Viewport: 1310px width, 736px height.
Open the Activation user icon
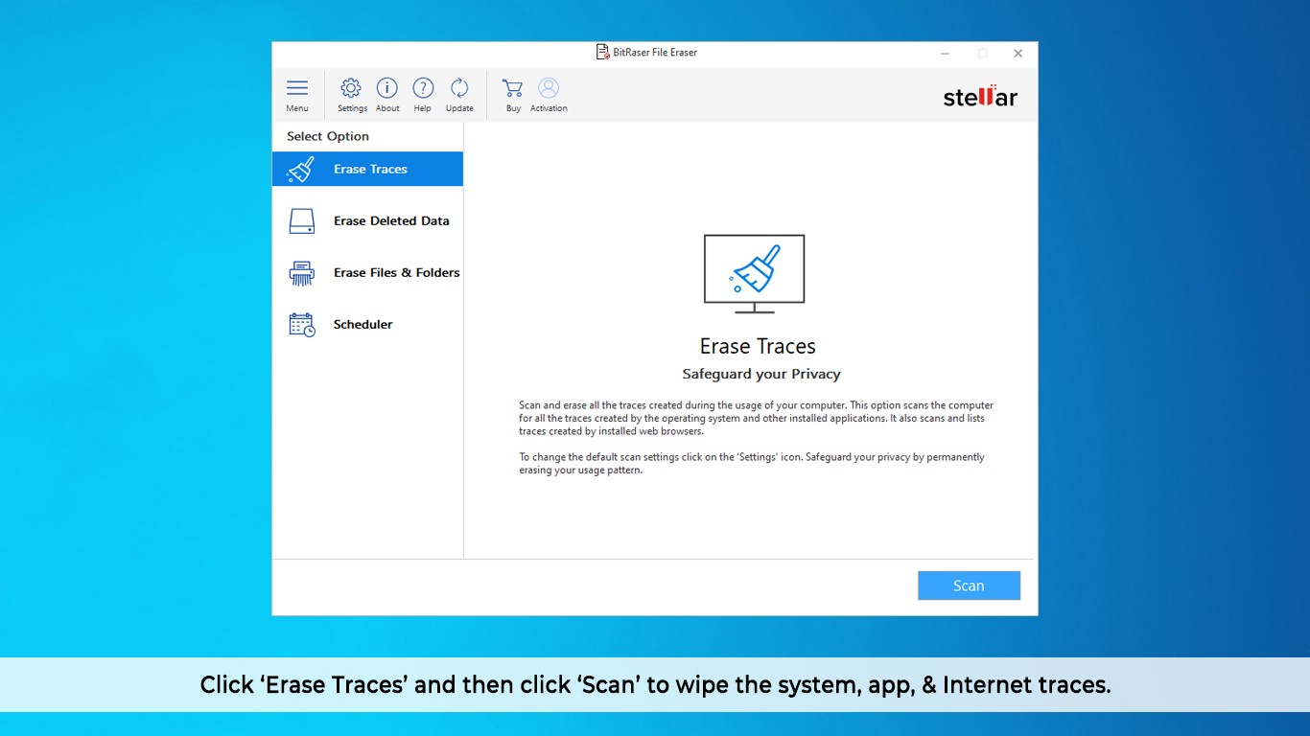click(x=549, y=88)
